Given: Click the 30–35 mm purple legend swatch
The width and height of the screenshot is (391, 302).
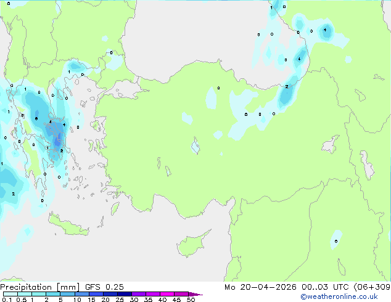Looking at the screenshot, I should (139, 294).
